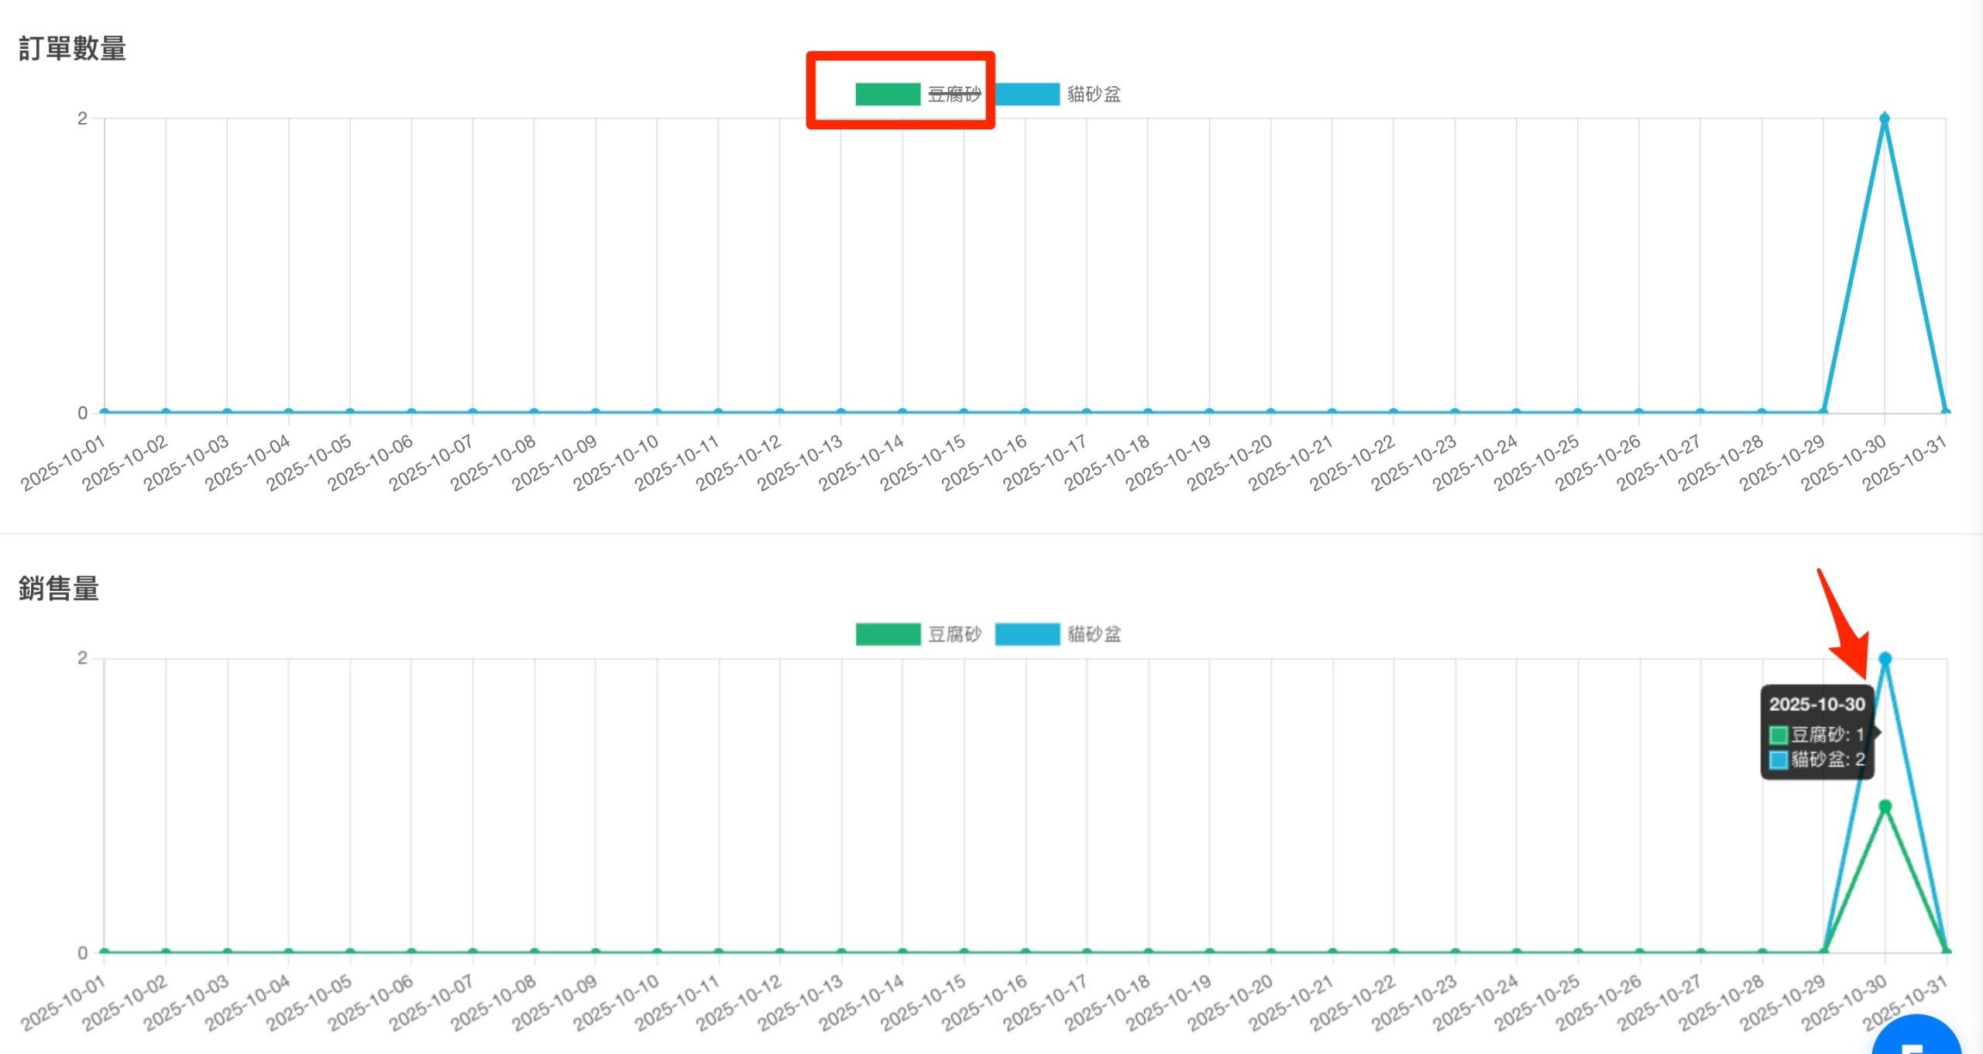
Task: Click green 豆腐砂 point valued 1 in 銷售量 chart
Action: point(1885,806)
